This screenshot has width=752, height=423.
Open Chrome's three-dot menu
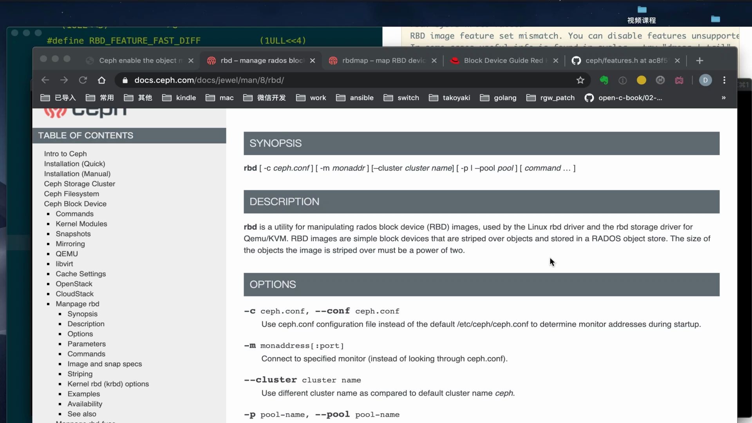(x=724, y=80)
